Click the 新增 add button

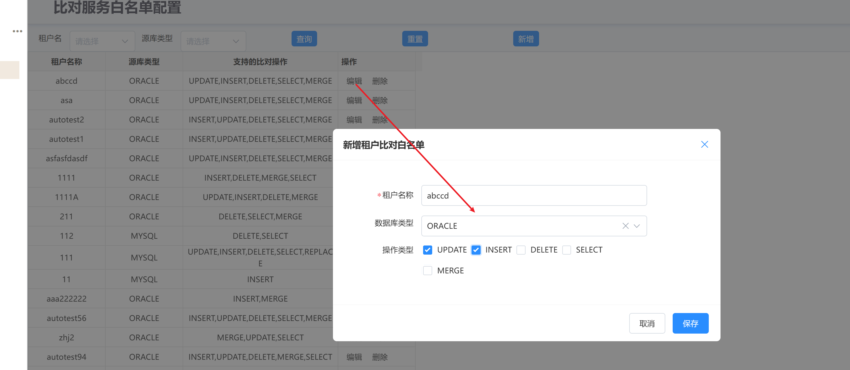point(525,39)
